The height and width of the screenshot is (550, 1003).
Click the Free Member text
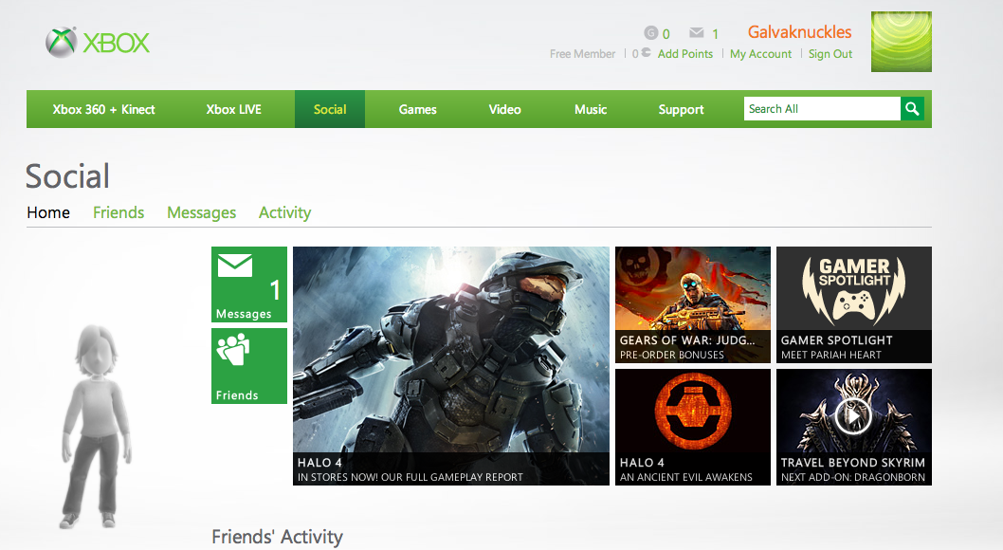(x=582, y=54)
